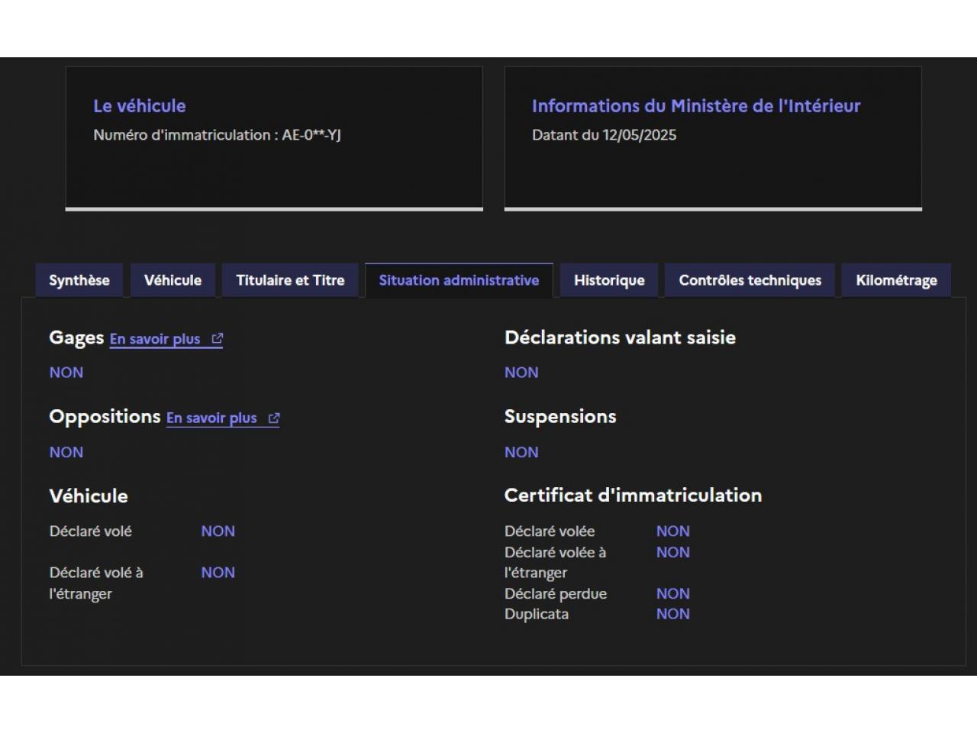Click the Situation administrative tab
Screen dimensions: 977x733
pos(459,280)
